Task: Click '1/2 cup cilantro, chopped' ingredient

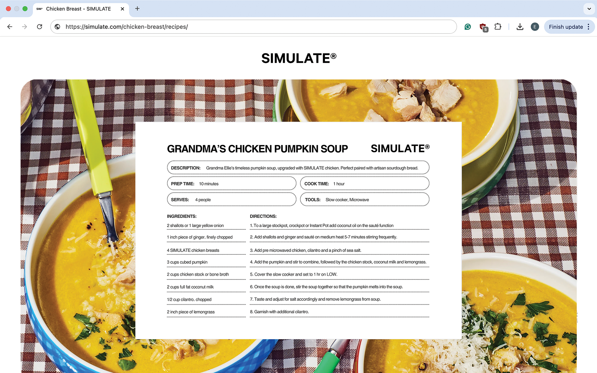Action: 189,299
